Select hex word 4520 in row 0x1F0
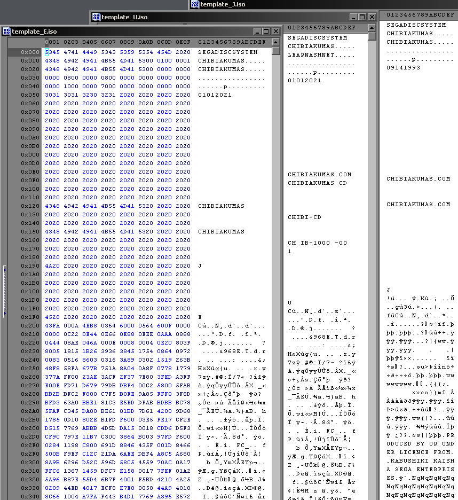 pyautogui.click(x=52, y=317)
